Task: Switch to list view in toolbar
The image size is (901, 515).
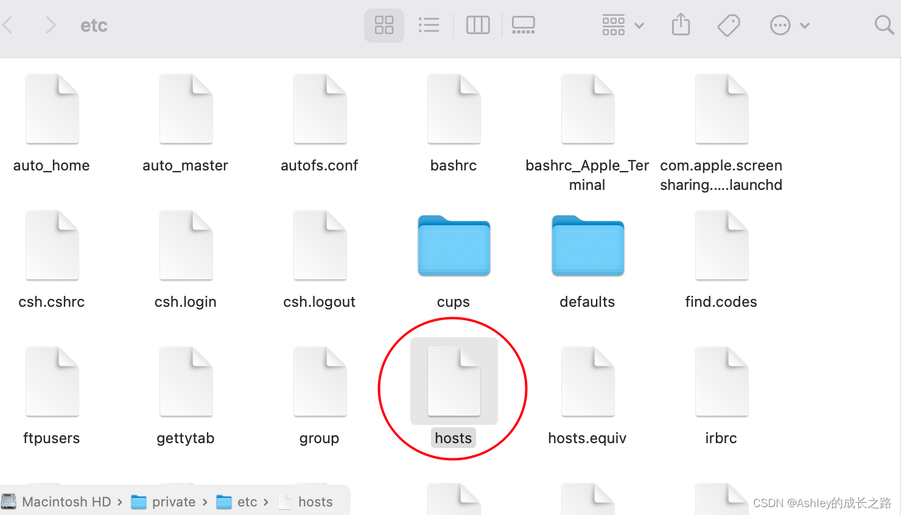Action: coord(429,25)
